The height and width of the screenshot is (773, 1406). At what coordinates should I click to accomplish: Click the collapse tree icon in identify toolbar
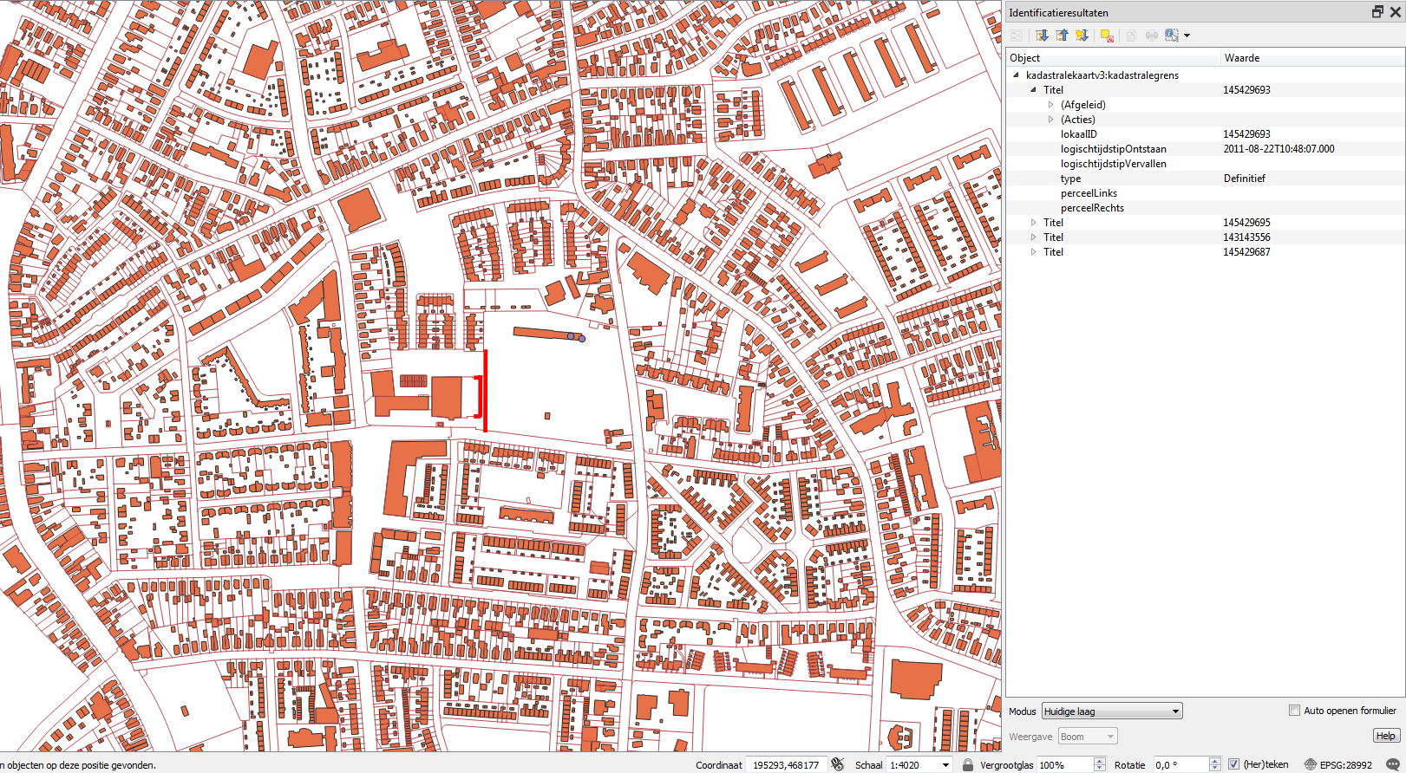(x=1062, y=36)
